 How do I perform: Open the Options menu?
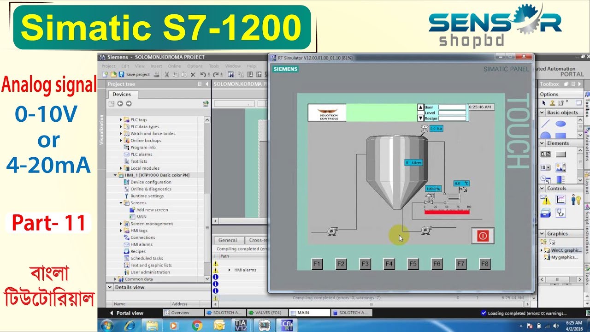[x=195, y=66]
